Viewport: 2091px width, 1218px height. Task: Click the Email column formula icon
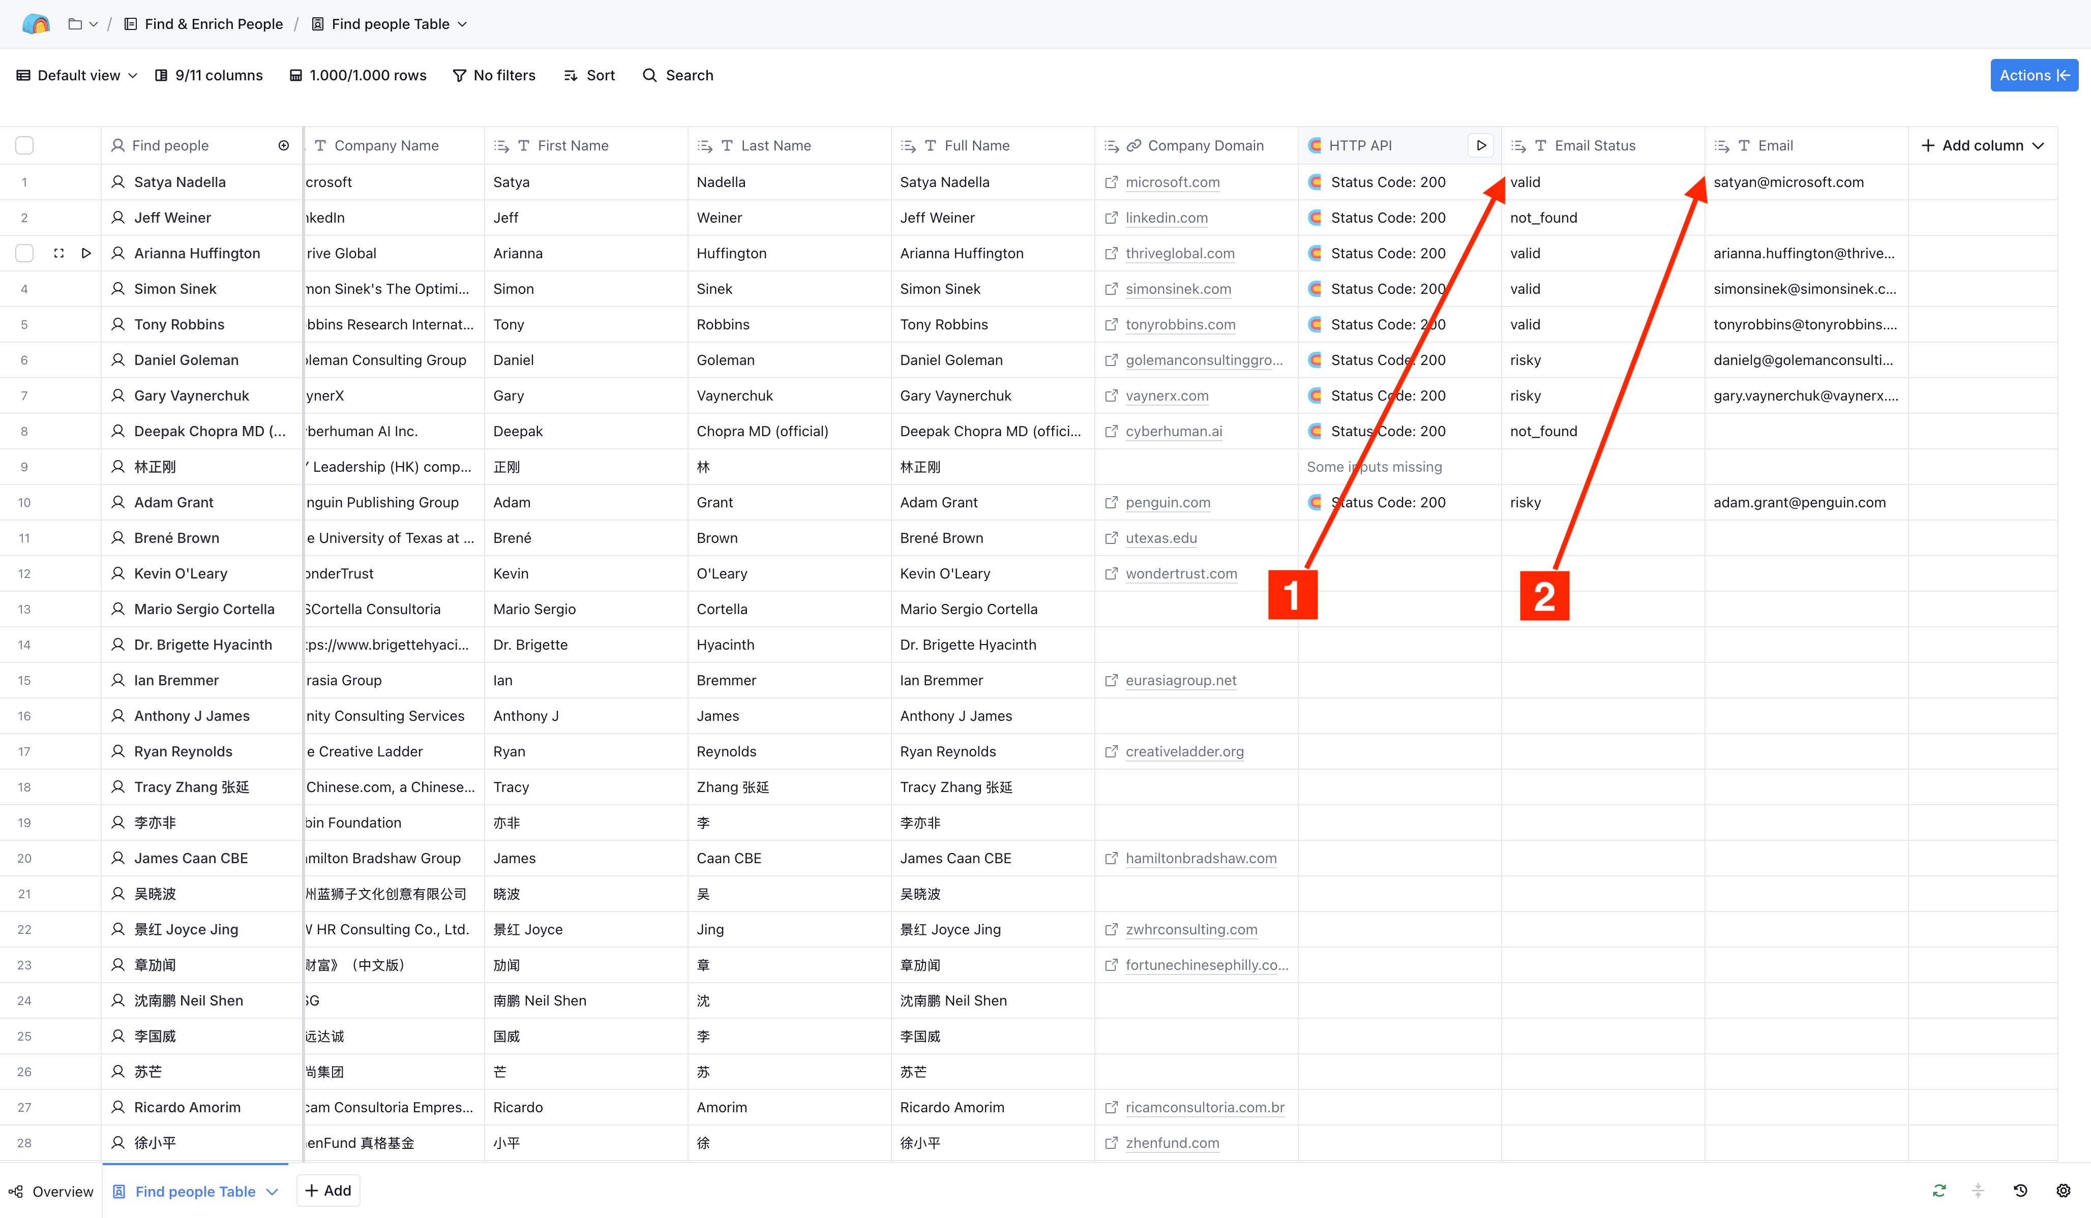1722,146
